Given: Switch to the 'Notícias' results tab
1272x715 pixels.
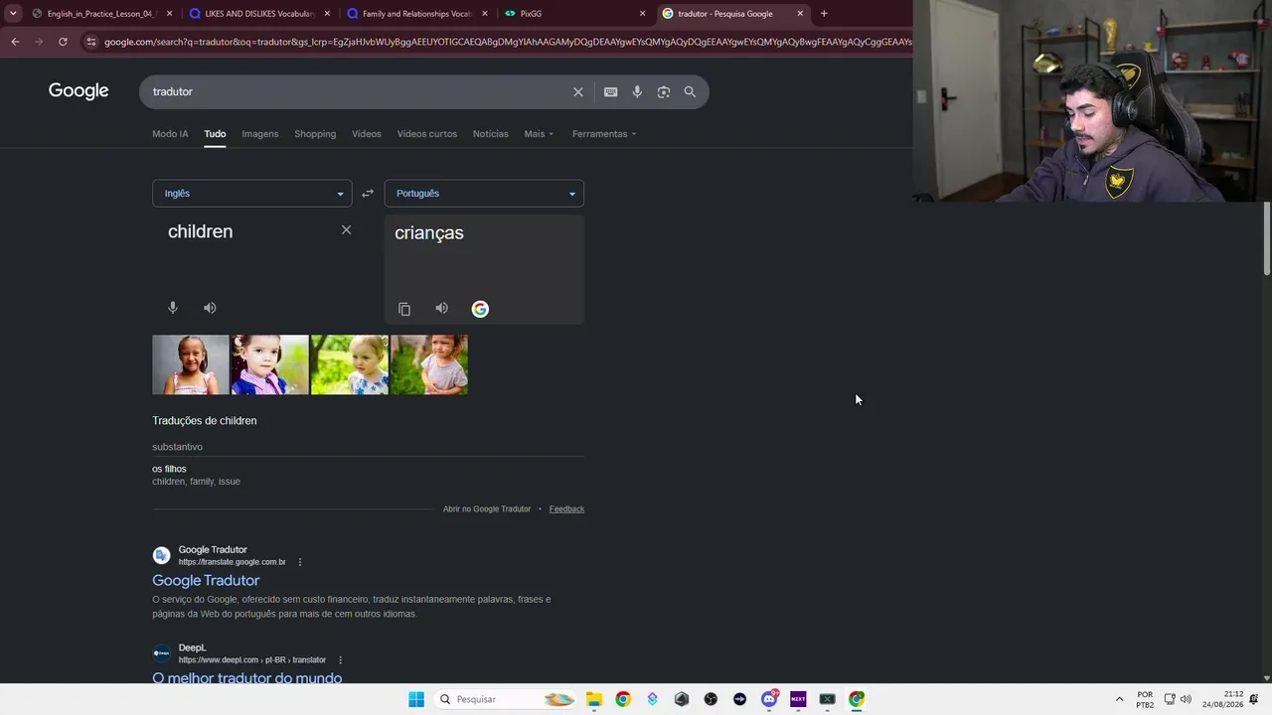Looking at the screenshot, I should click(491, 134).
